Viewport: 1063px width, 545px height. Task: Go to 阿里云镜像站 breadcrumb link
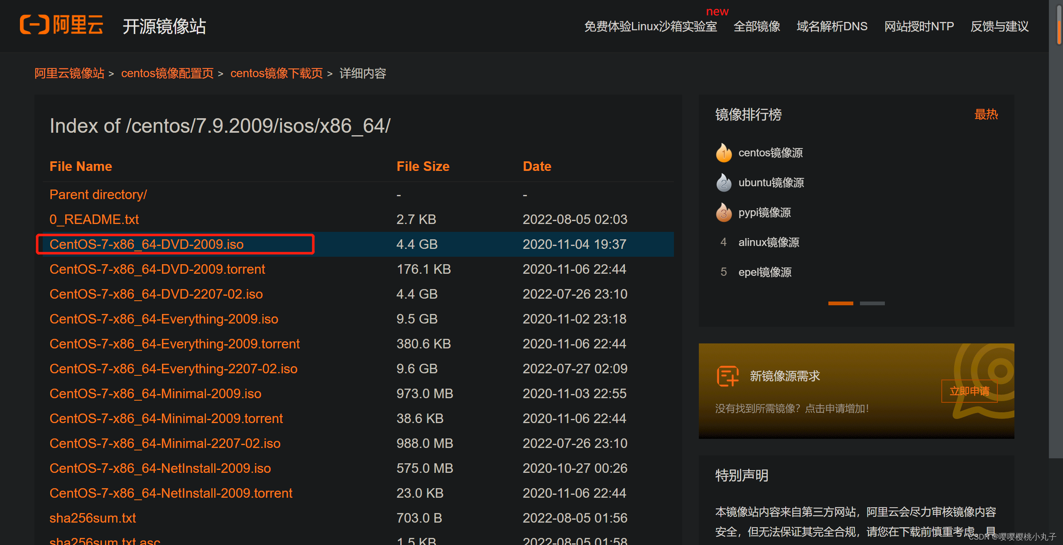tap(69, 73)
